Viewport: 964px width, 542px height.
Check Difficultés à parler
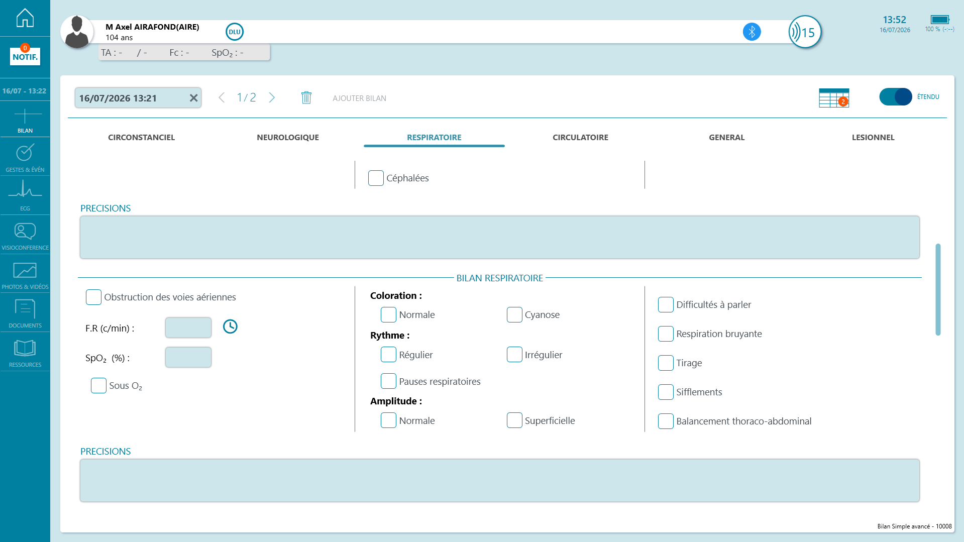[666, 304]
